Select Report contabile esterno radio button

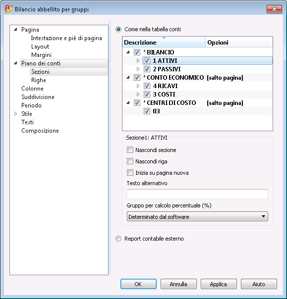pos(118,239)
